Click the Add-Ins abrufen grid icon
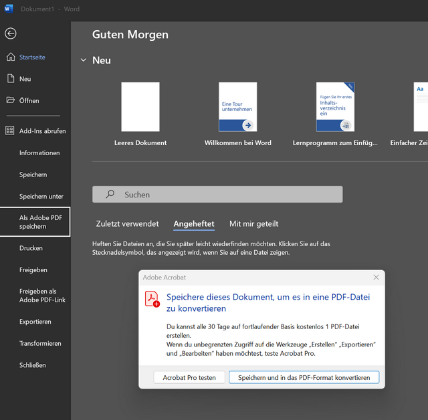428x420 pixels. (x=10, y=130)
